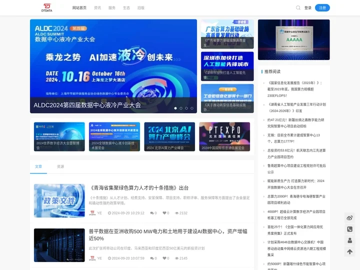Click the user profile floating icon

click(349, 240)
